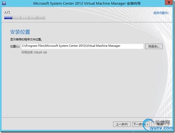
Task: Click the 安装位置 heading
Action: pyautogui.click(x=20, y=32)
